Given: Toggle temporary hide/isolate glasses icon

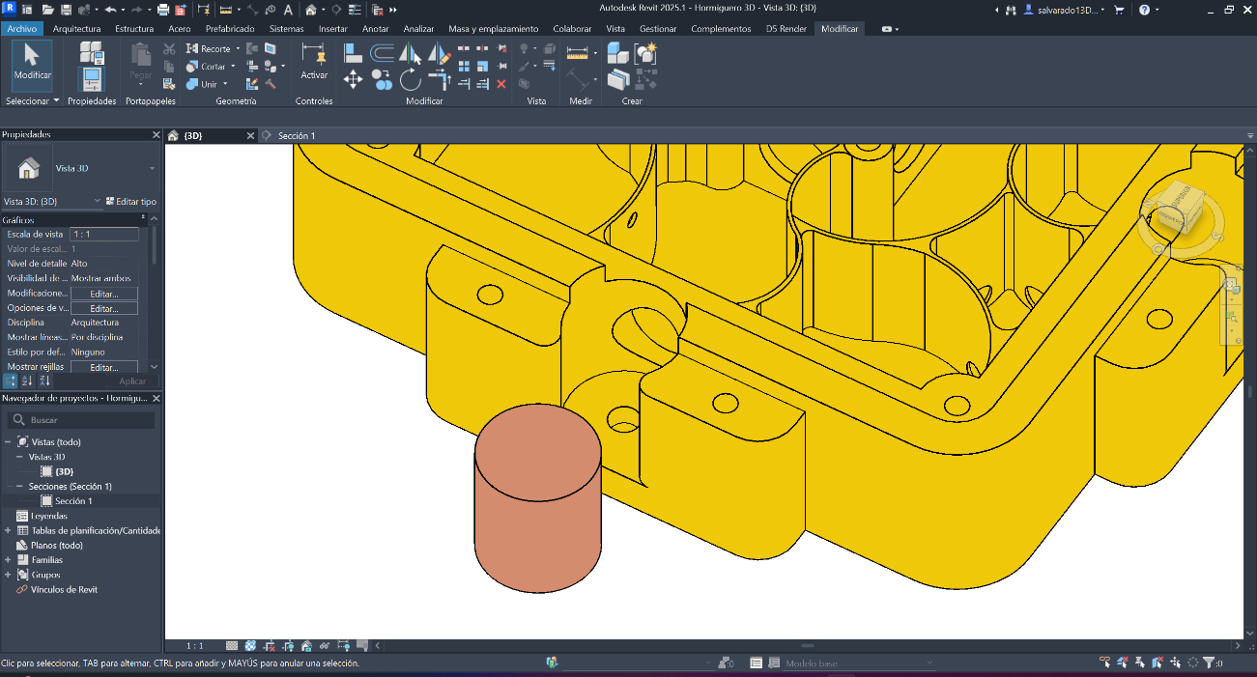Looking at the screenshot, I should 324,645.
